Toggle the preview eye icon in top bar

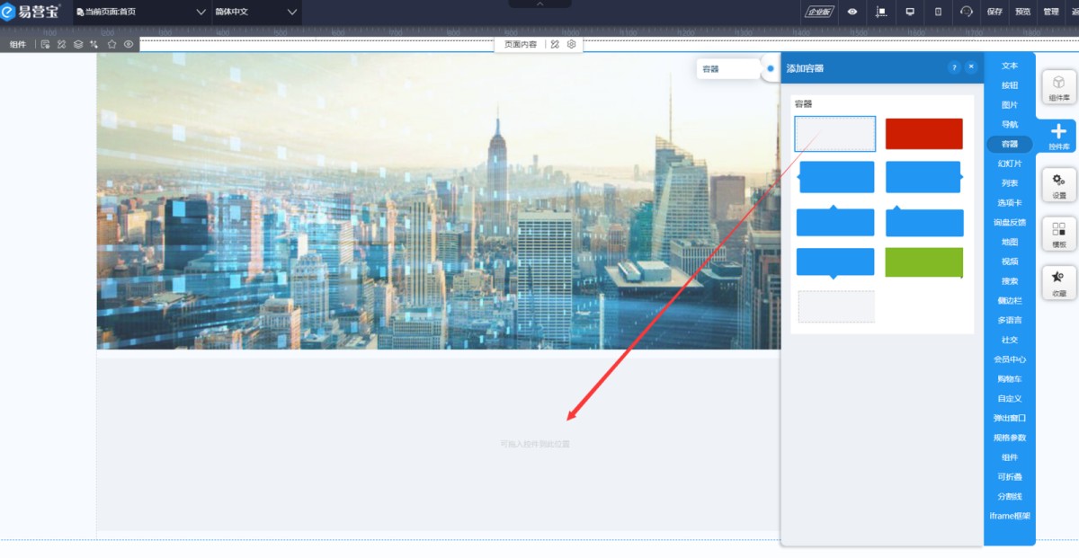(852, 12)
